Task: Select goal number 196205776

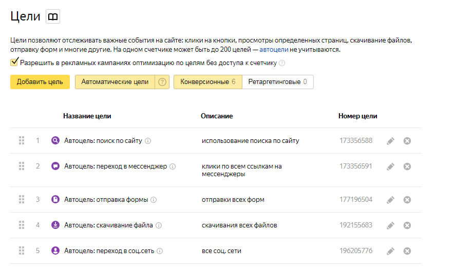Action: (356, 250)
